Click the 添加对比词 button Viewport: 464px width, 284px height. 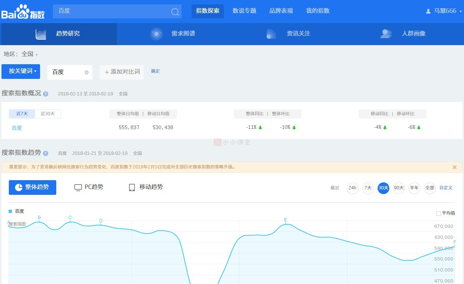[x=122, y=72]
